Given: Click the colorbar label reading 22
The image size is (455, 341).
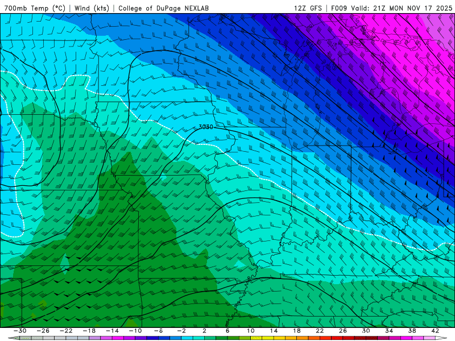Looking at the screenshot, I should tap(320, 331).
